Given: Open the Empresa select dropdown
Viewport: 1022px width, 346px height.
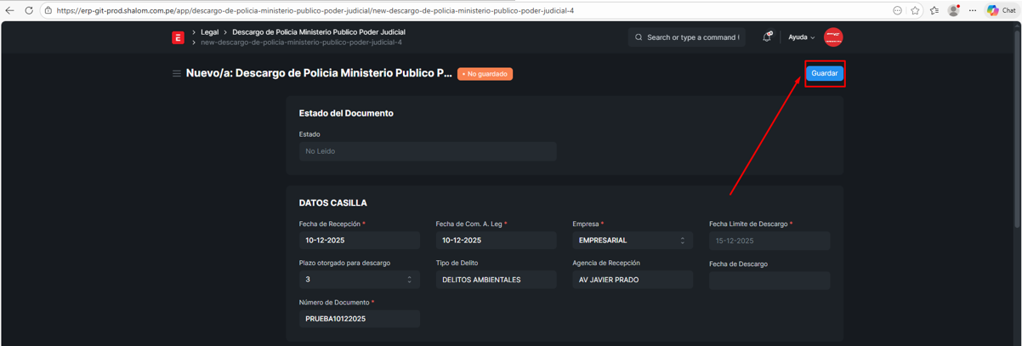Looking at the screenshot, I should [x=632, y=241].
